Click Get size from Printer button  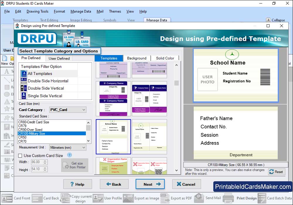(x=75, y=165)
